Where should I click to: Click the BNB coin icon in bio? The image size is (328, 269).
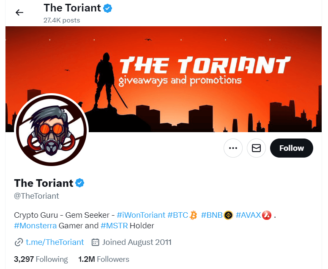[x=228, y=215]
